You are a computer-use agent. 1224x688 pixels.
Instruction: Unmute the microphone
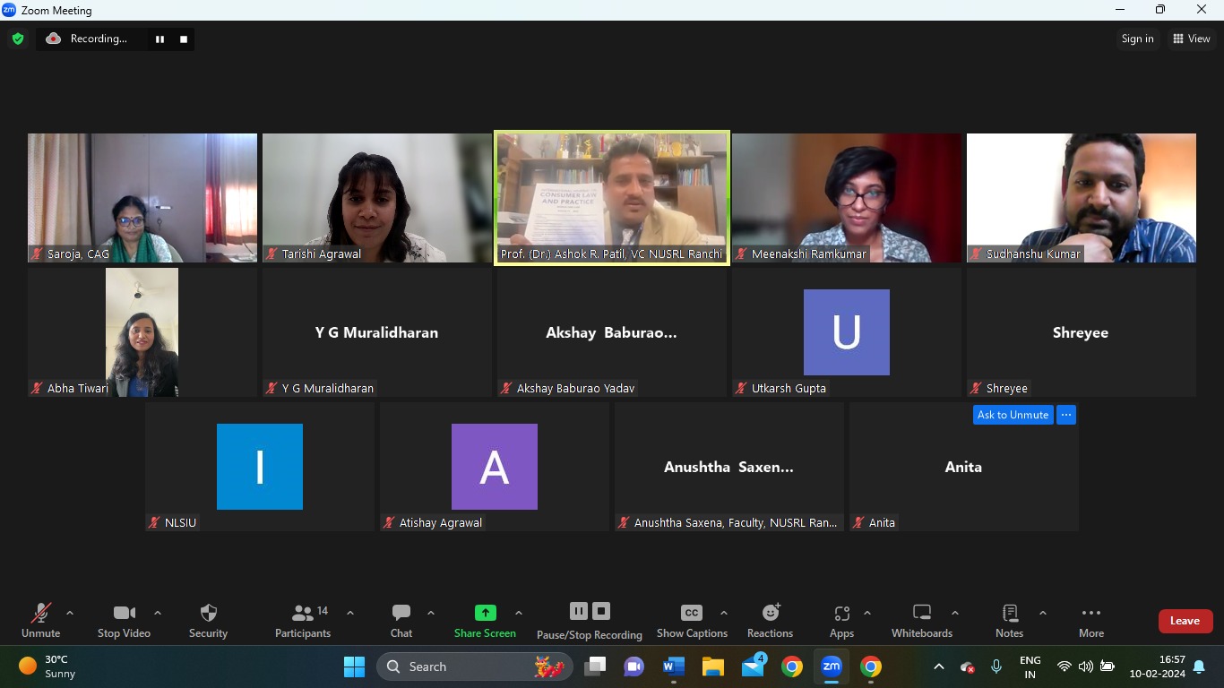[40, 614]
